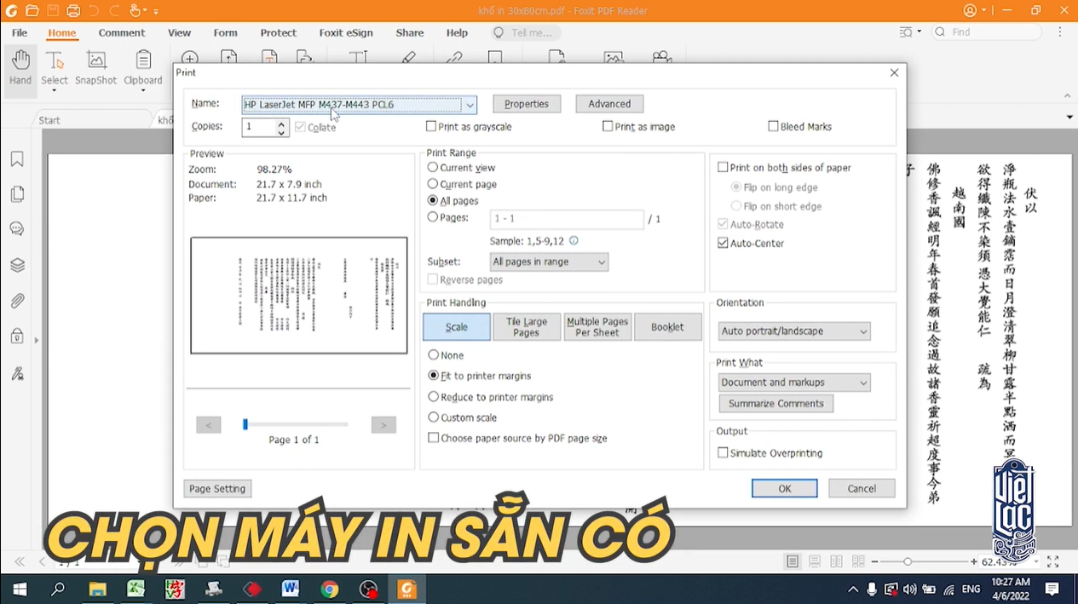Expand the printer Name dropdown
This screenshot has width=1078, height=604.
click(469, 105)
